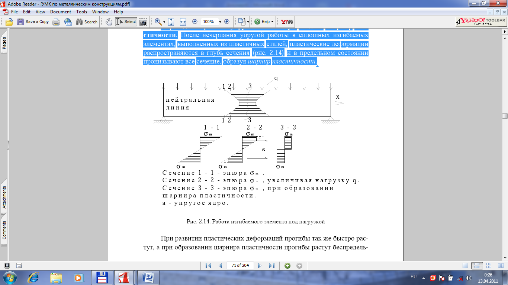Image resolution: width=508 pixels, height=285 pixels.
Task: Open a file with the folder icon
Action: pos(9,22)
